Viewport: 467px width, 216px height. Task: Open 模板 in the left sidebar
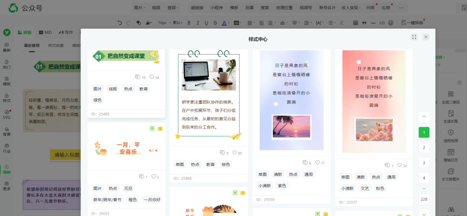[7, 81]
